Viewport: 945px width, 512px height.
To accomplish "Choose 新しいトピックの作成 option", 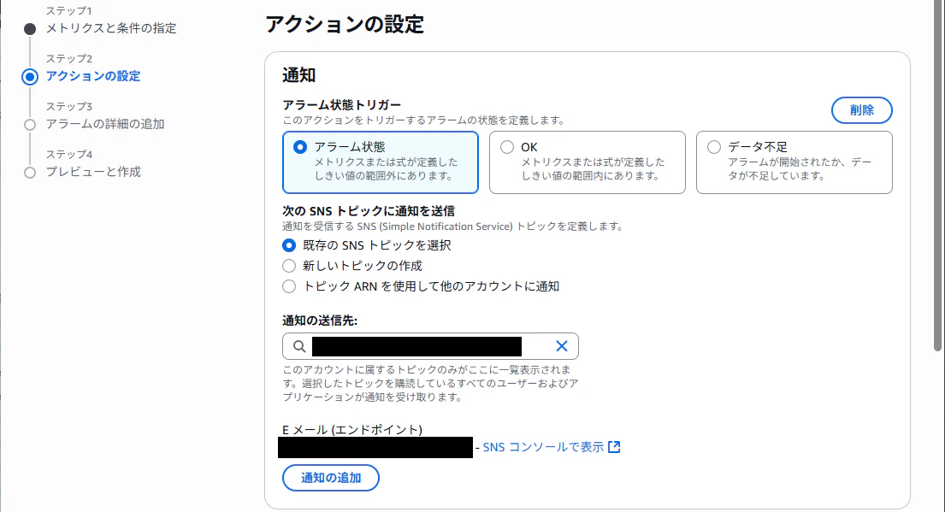I will (x=289, y=266).
